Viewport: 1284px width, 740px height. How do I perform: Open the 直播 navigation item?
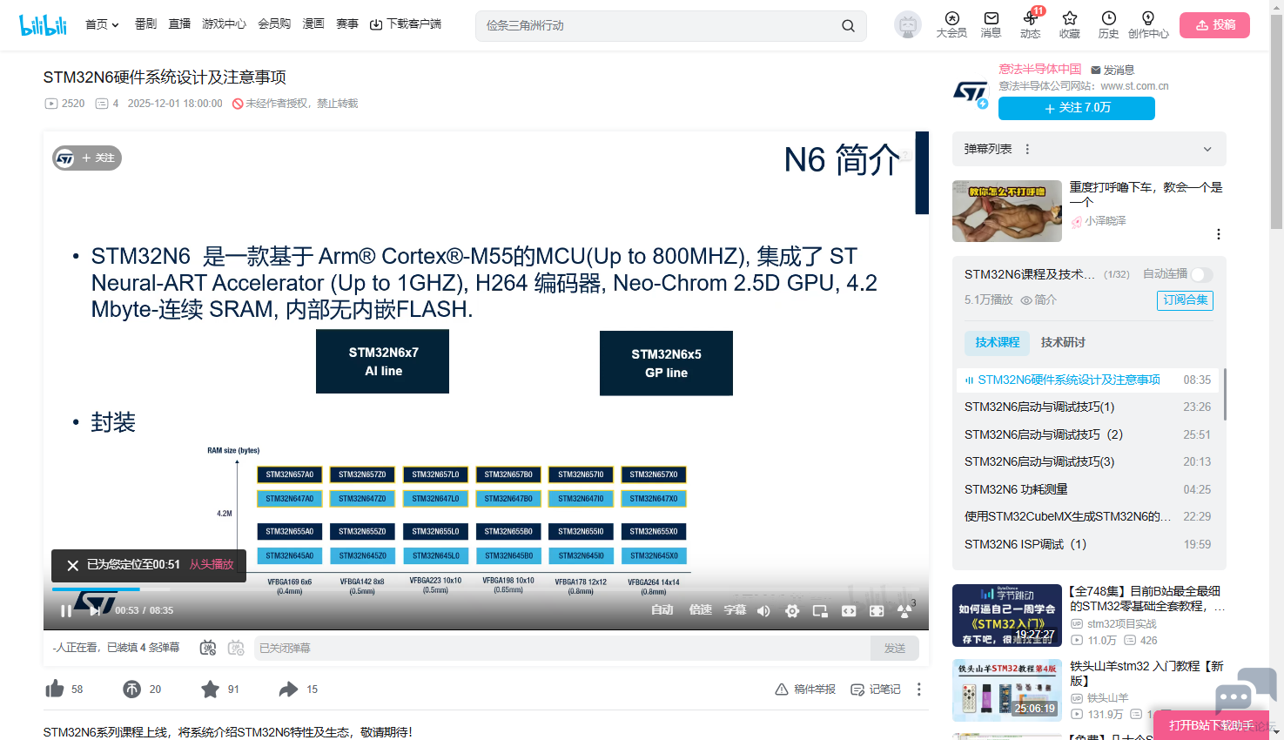[x=179, y=24]
